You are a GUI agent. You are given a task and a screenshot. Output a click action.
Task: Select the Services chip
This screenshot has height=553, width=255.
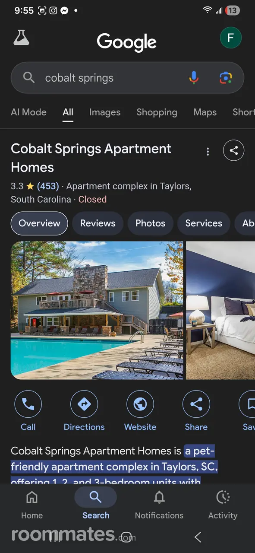(204, 223)
